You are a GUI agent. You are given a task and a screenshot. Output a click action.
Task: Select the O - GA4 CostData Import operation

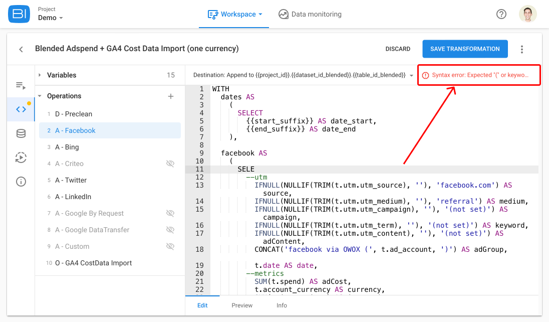click(x=110, y=263)
